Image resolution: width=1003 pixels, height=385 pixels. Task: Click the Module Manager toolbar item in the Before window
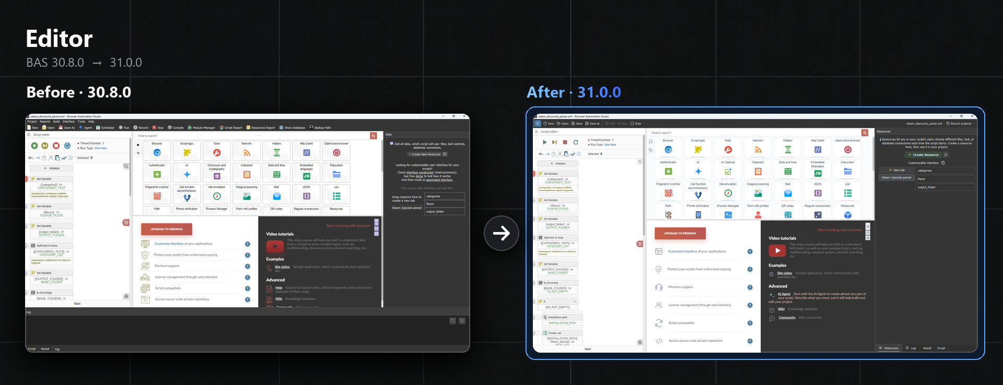pyautogui.click(x=201, y=127)
